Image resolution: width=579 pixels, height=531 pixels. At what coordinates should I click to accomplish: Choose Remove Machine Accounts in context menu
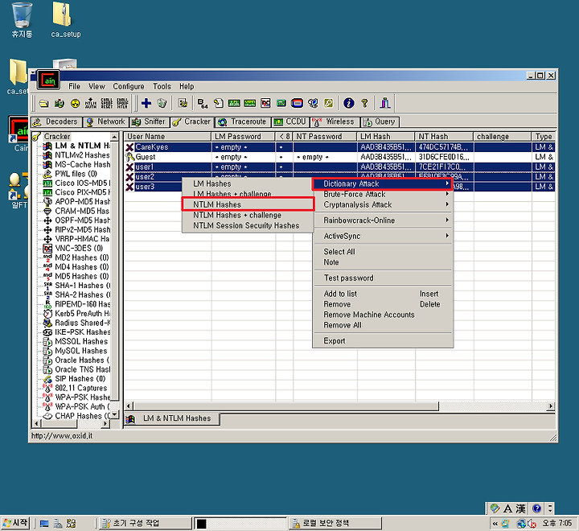(x=383, y=315)
